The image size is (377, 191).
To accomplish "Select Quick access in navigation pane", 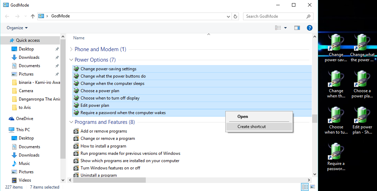I will pyautogui.click(x=28, y=40).
